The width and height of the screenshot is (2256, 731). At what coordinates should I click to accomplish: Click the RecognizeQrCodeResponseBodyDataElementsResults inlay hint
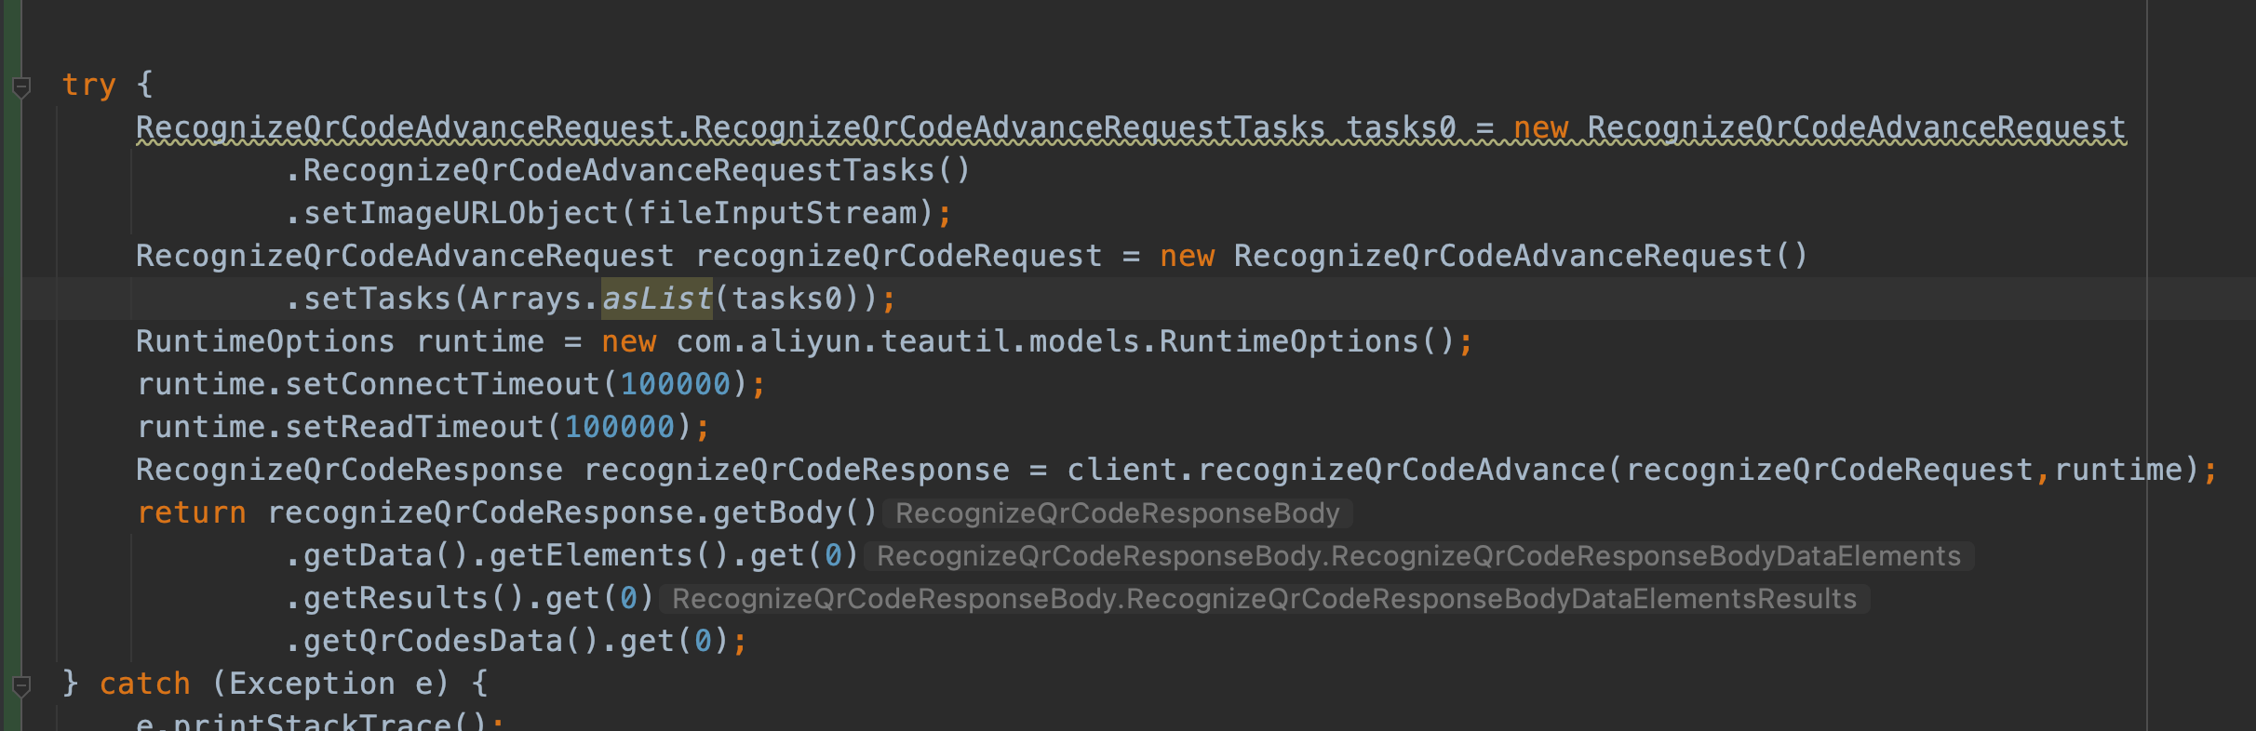[x=1264, y=599]
